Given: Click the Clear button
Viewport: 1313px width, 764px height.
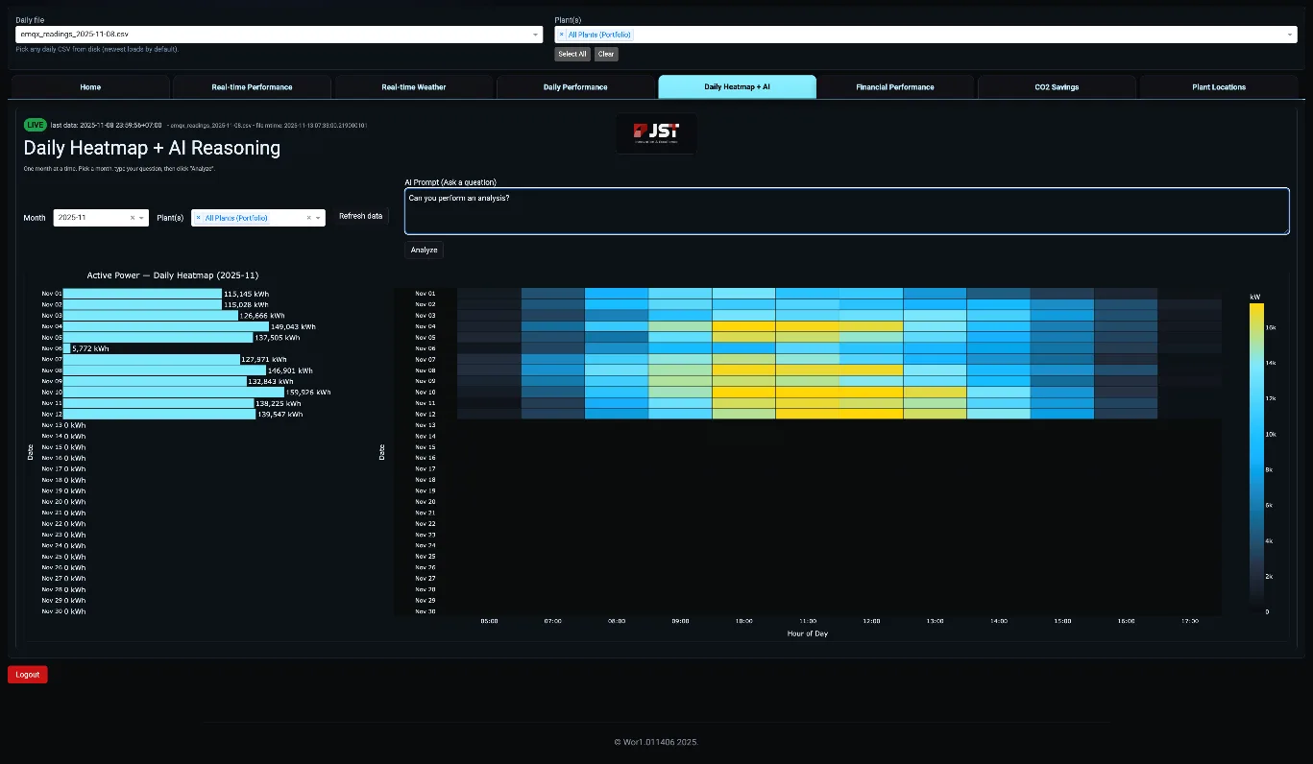Looking at the screenshot, I should pyautogui.click(x=606, y=54).
